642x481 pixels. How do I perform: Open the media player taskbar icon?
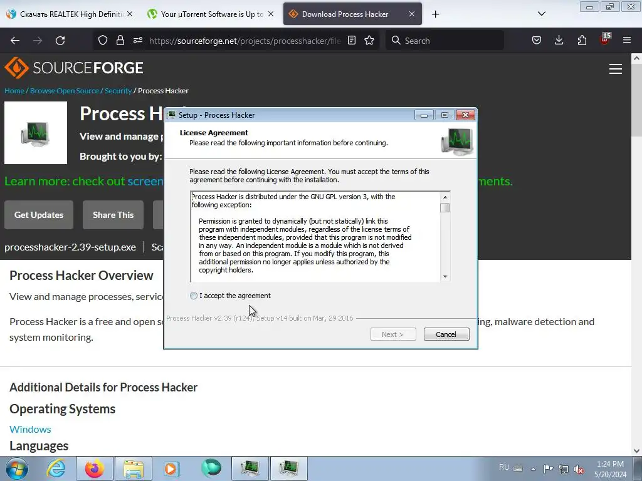tap(171, 468)
